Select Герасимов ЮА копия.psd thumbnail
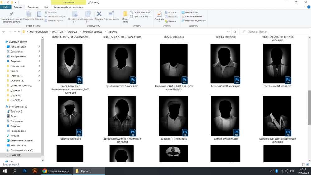The image size is (311, 175). 225,63
